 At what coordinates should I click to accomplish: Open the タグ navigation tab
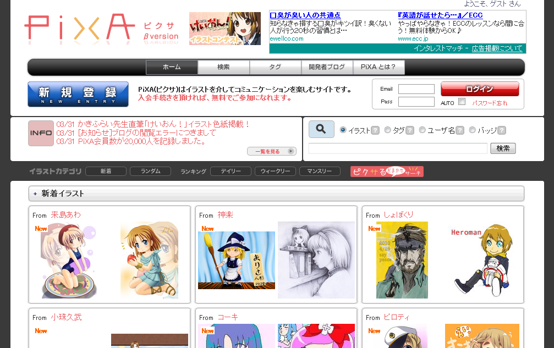[275, 67]
